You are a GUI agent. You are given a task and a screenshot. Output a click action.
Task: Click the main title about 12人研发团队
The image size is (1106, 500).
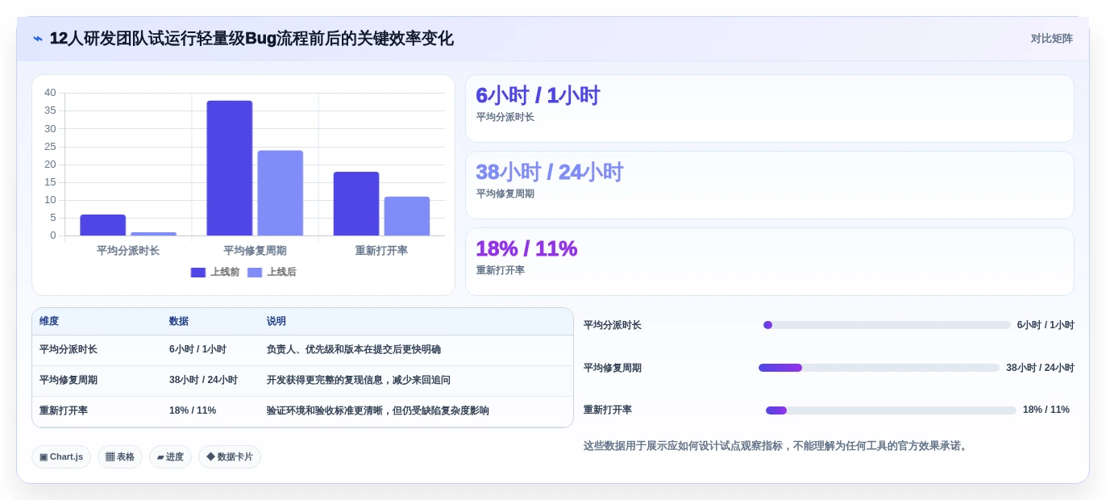(252, 39)
